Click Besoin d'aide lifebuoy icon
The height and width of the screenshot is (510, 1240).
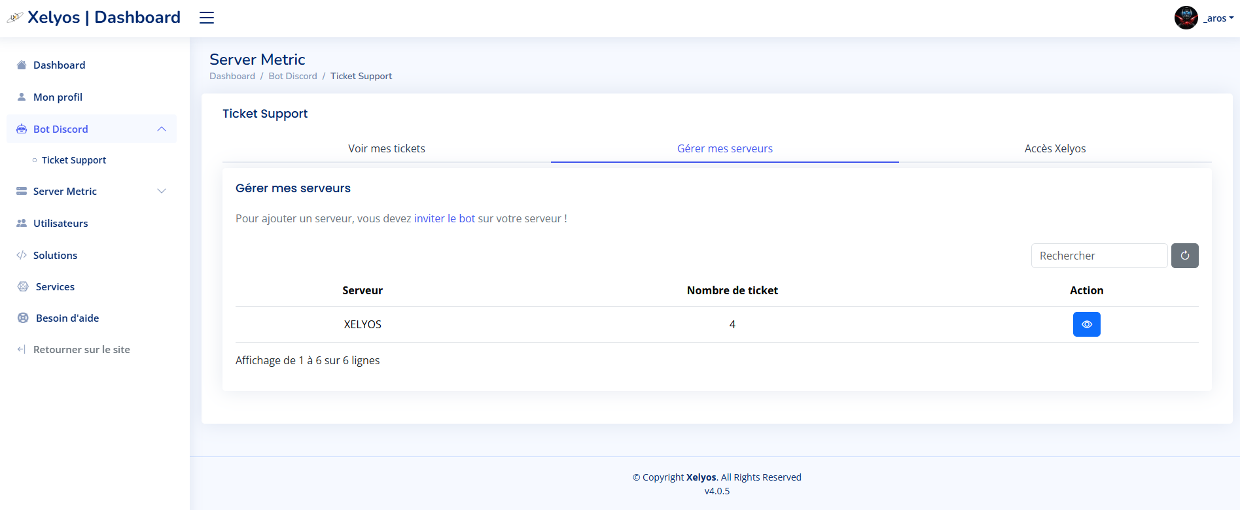(x=23, y=318)
